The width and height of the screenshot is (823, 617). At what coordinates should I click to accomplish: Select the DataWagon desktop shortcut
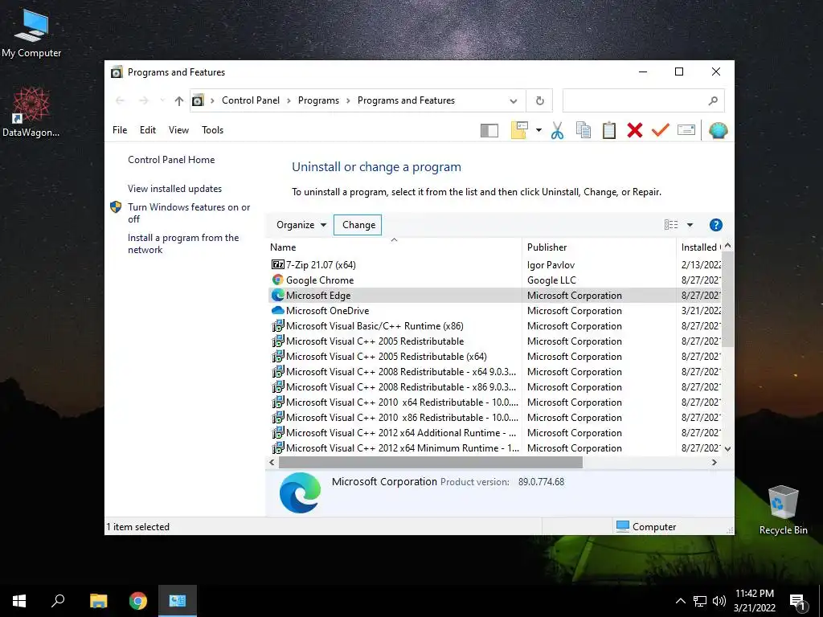click(31, 112)
